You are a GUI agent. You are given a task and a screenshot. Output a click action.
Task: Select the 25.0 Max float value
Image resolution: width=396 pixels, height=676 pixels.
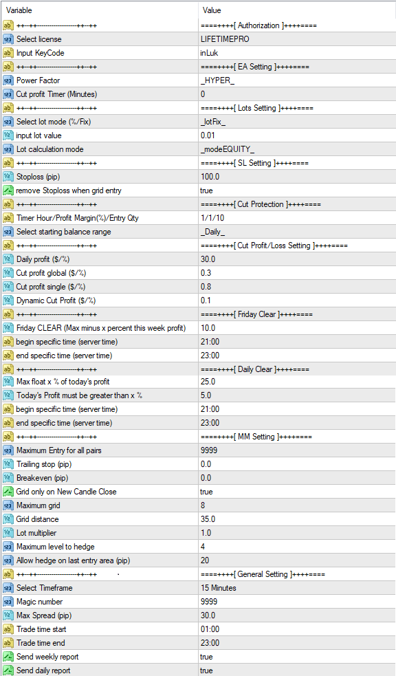(x=208, y=382)
